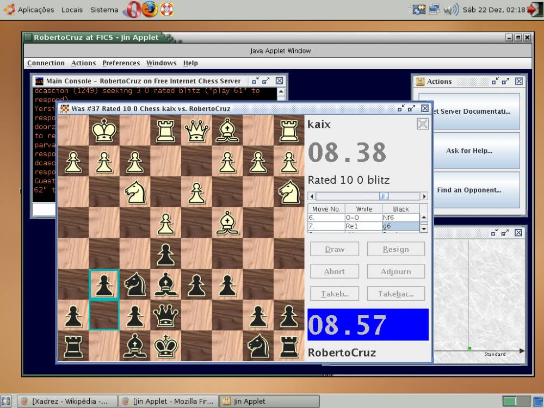Viewport: 544px width, 408px height.
Task: Select move Re1 in the move table
Action: [363, 226]
